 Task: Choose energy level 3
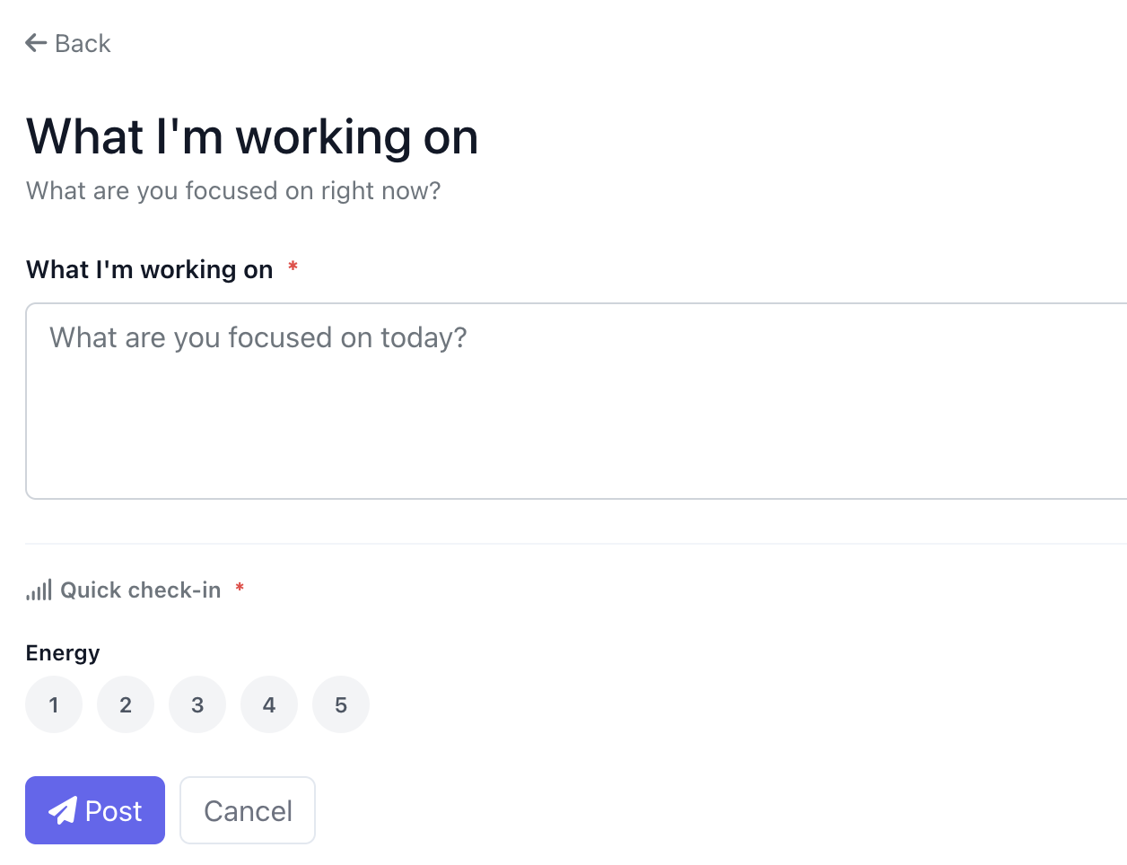(x=197, y=704)
